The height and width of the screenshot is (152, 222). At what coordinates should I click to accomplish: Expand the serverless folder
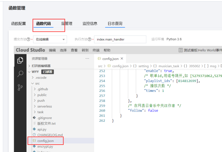point(44,106)
